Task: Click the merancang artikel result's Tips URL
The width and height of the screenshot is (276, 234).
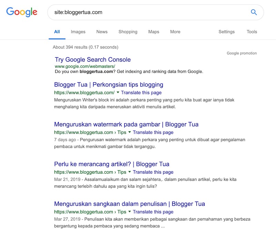Action: (x=90, y=172)
